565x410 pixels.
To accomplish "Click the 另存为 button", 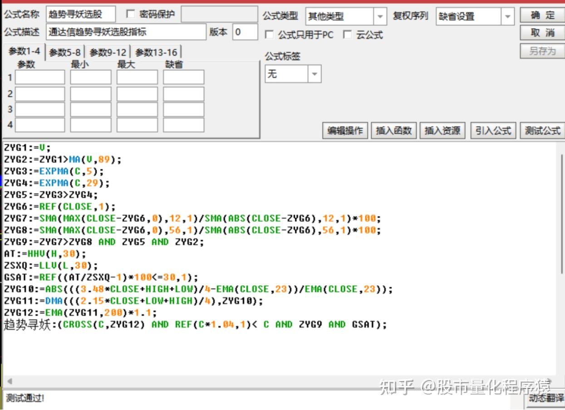I will point(542,51).
